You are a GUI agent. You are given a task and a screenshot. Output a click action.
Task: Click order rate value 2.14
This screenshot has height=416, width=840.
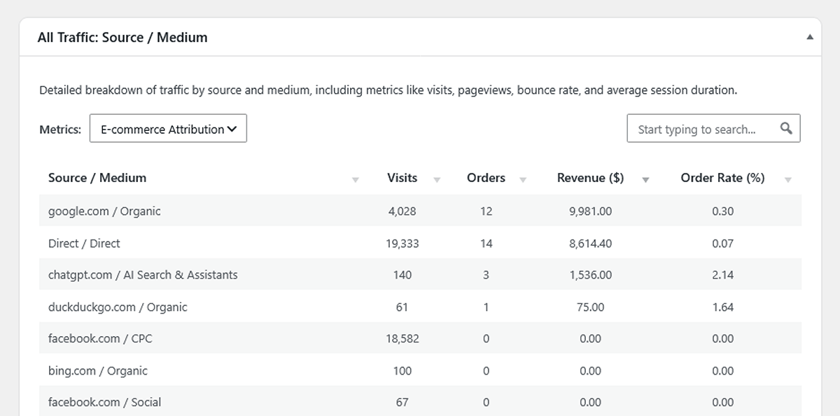point(722,275)
